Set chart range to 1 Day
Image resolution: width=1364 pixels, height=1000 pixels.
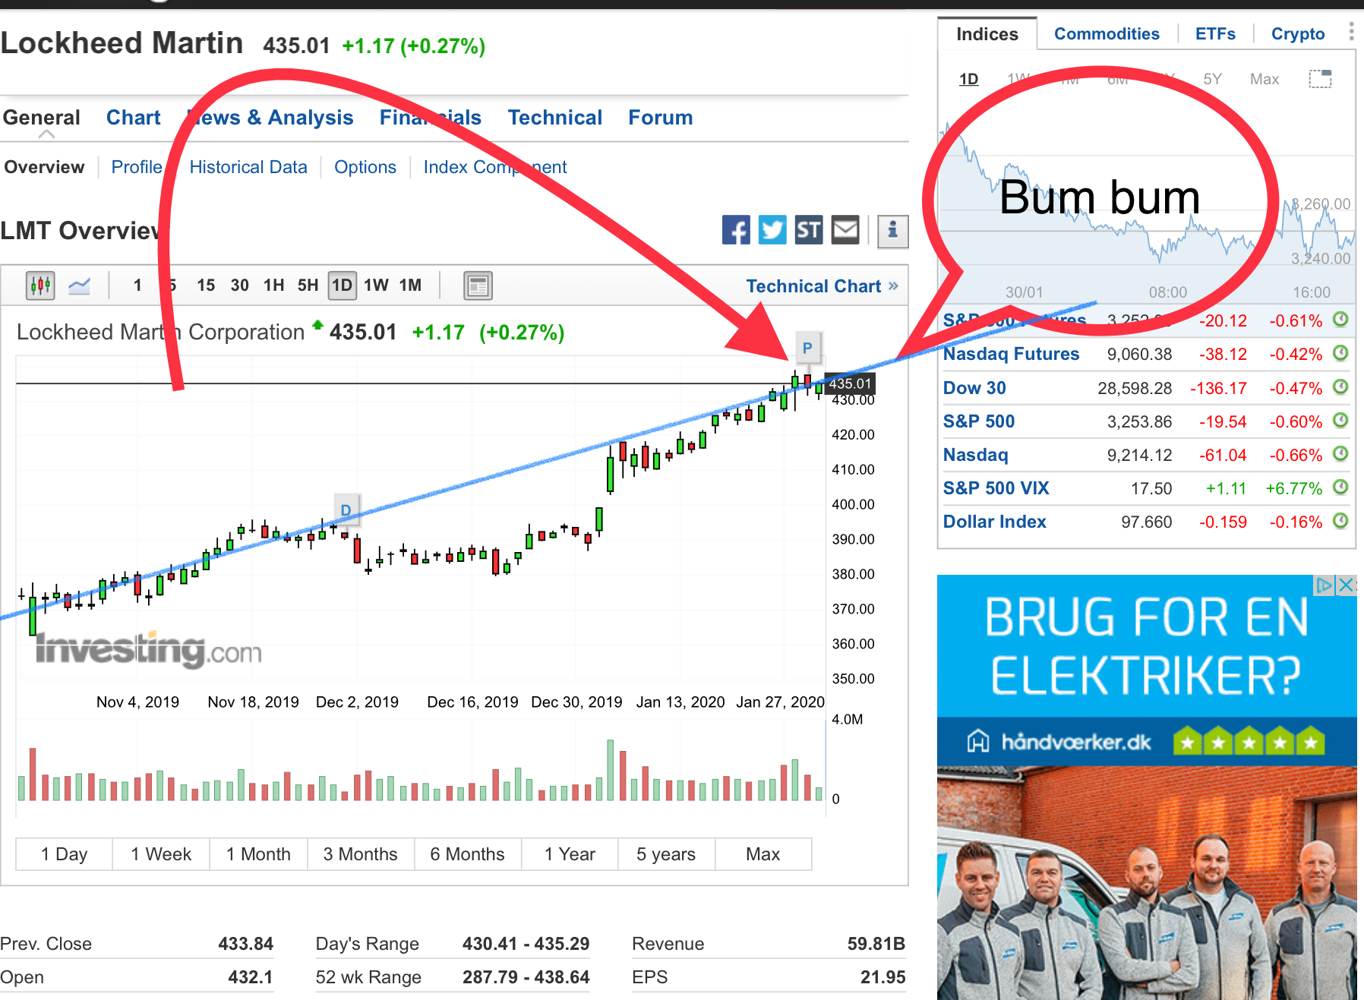(65, 854)
